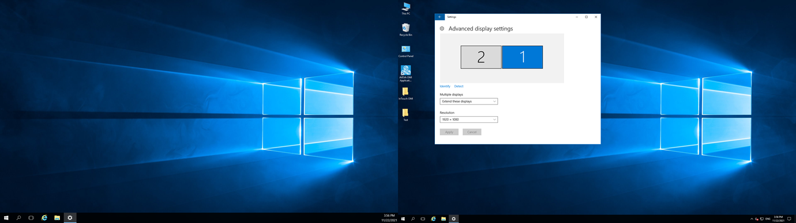Open Search on right monitor taskbar
796x223 pixels.
tap(413, 219)
